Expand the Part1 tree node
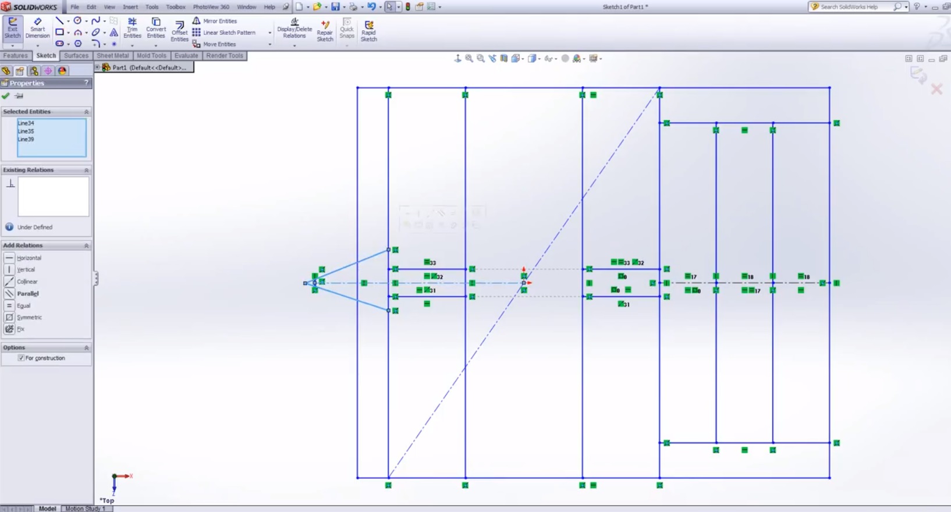Image resolution: width=951 pixels, height=512 pixels. click(98, 67)
